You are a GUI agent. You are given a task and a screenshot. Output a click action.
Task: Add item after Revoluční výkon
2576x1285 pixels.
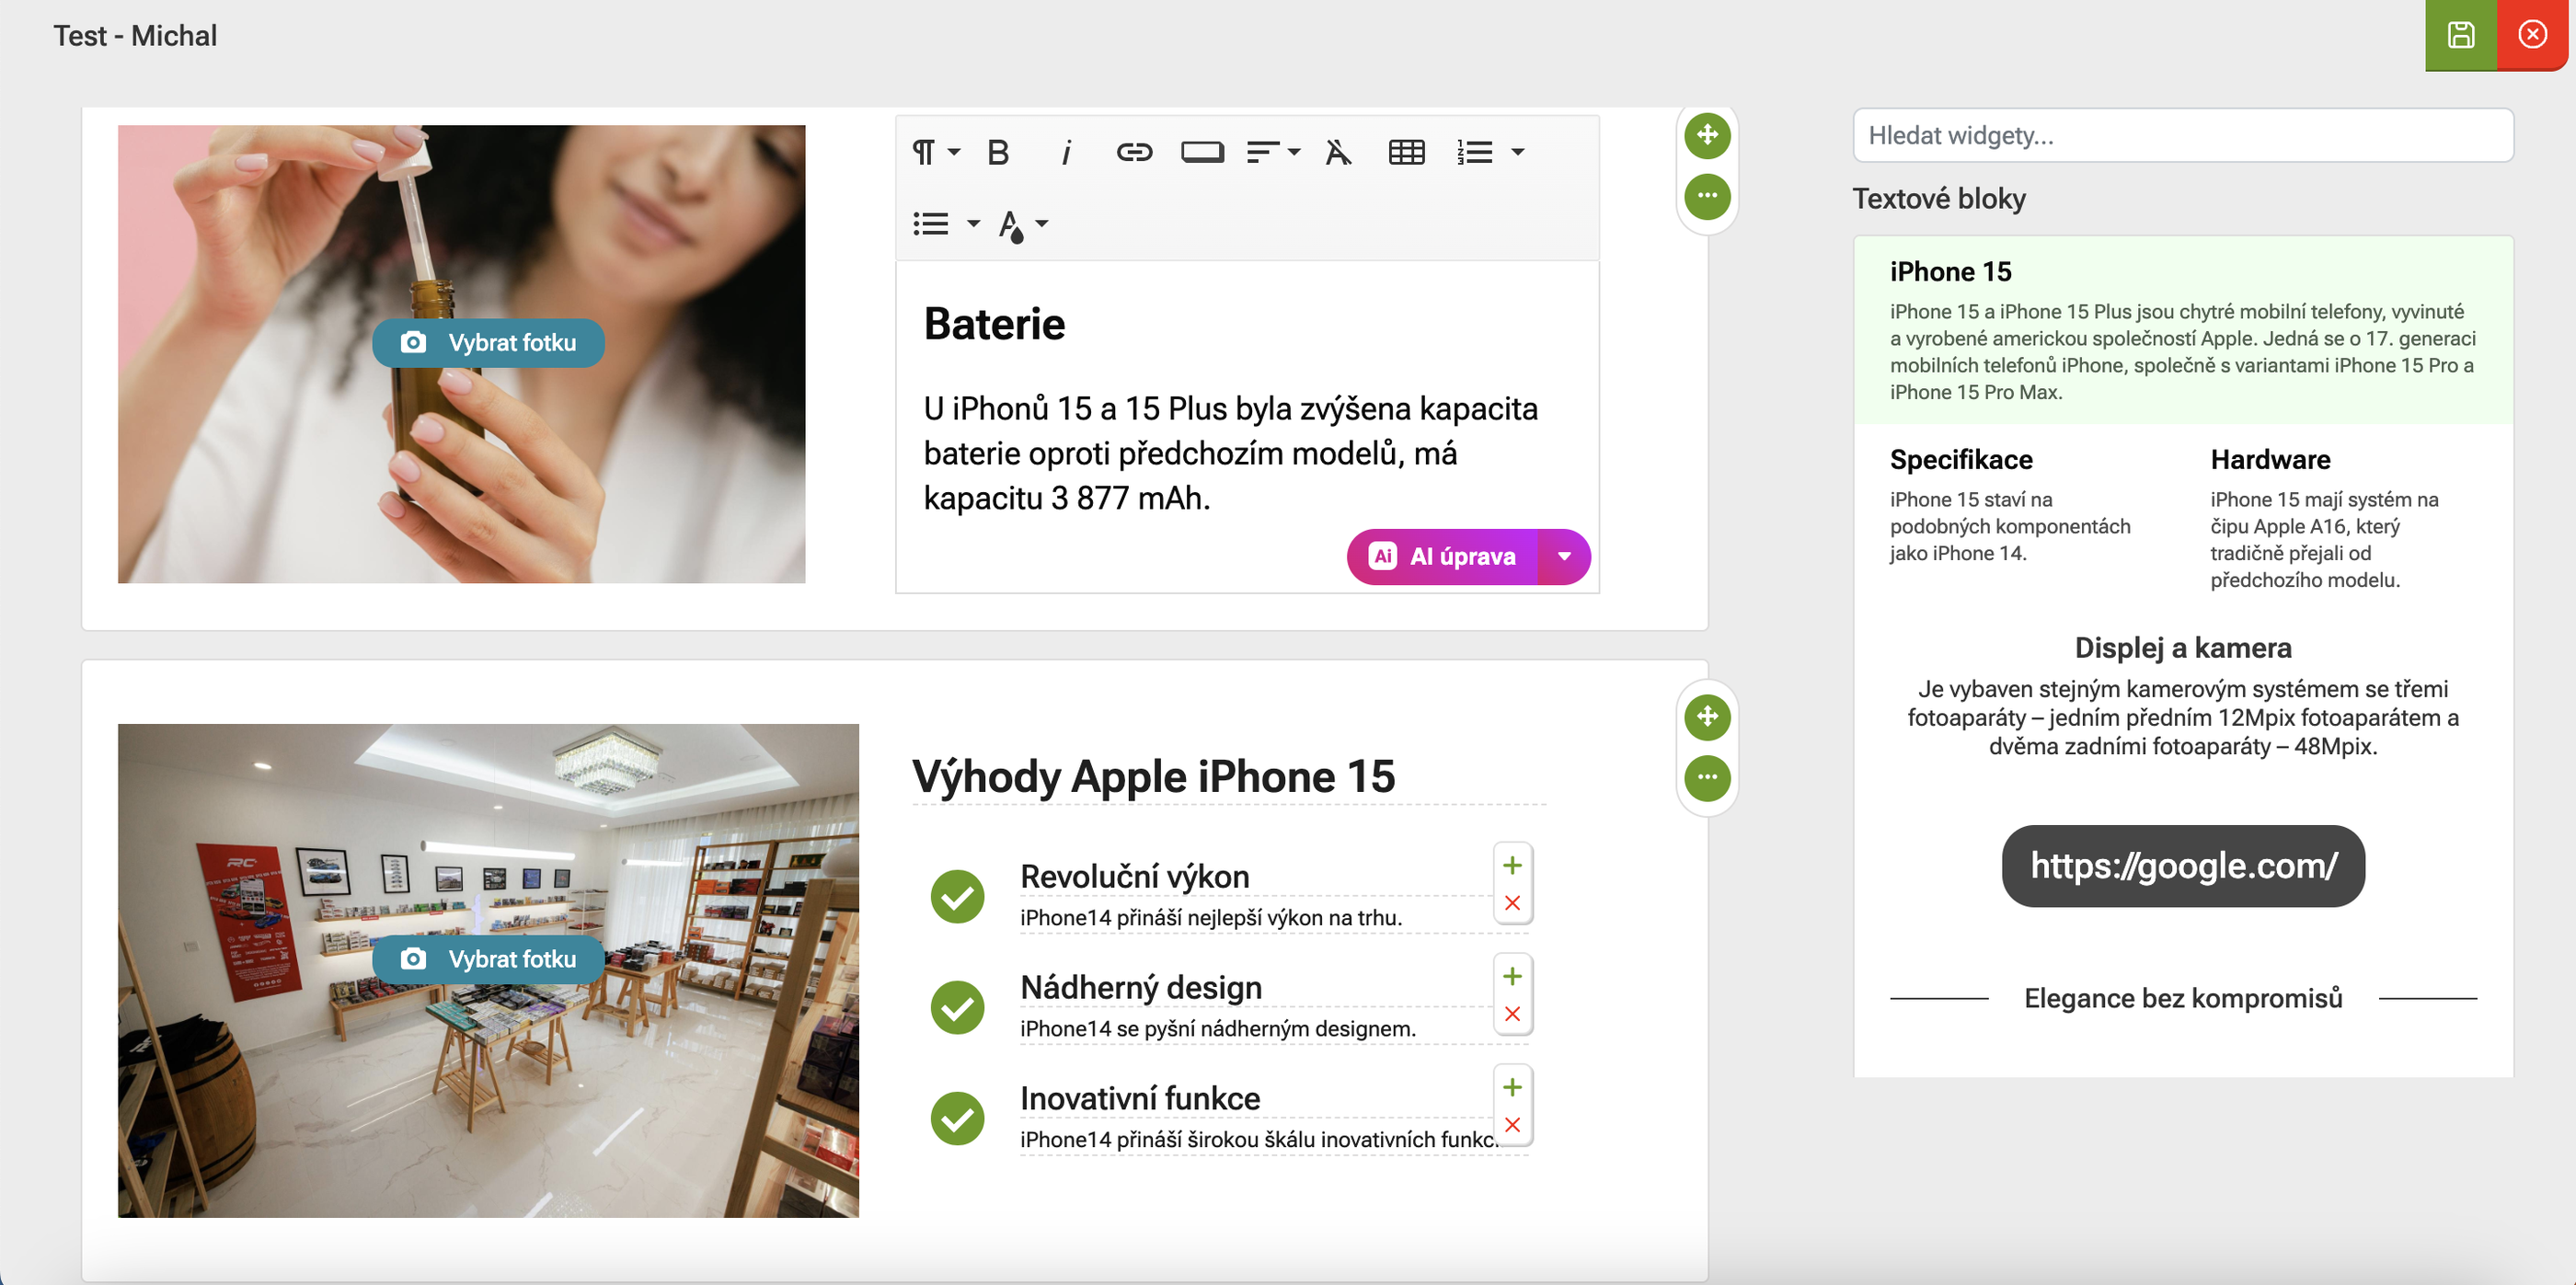click(x=1512, y=865)
